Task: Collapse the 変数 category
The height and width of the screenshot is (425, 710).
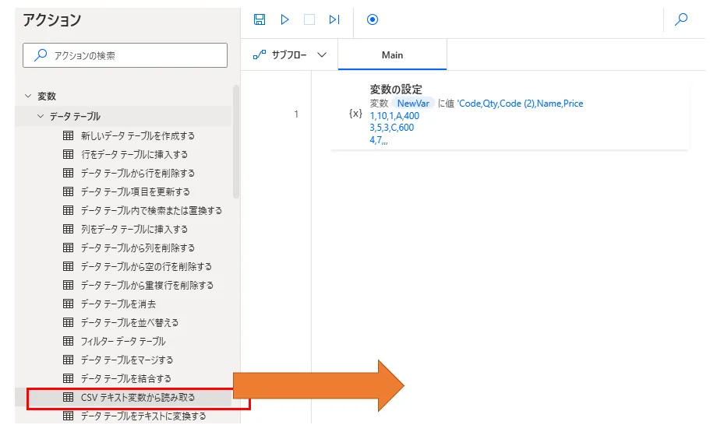Action: [x=29, y=97]
